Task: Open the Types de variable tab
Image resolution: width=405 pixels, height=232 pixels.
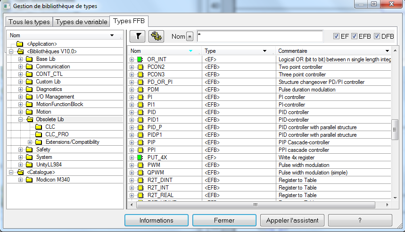Action: (81, 22)
